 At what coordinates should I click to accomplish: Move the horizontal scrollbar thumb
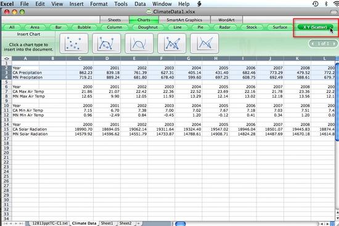tap(181, 224)
